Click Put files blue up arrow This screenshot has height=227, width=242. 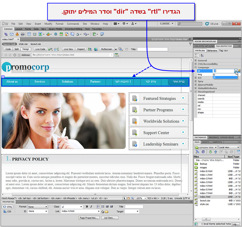pyautogui.click(x=216, y=152)
